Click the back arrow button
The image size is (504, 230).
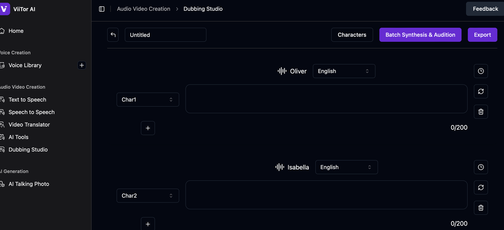pyautogui.click(x=113, y=35)
